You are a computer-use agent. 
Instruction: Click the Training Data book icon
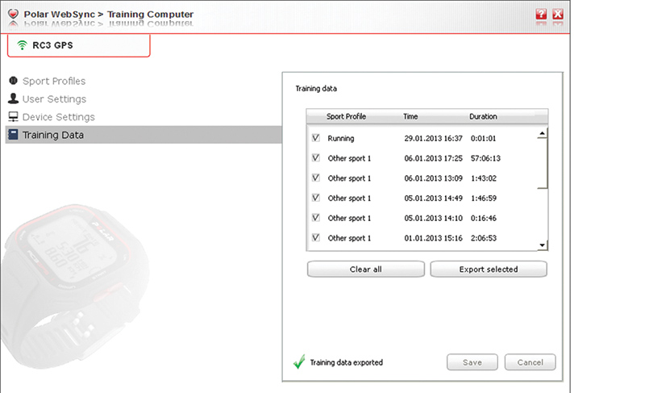(13, 134)
